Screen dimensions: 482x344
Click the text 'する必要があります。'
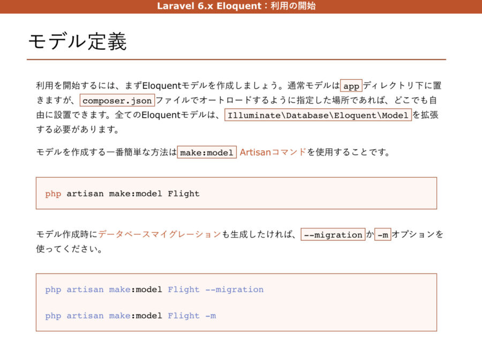[78, 129]
